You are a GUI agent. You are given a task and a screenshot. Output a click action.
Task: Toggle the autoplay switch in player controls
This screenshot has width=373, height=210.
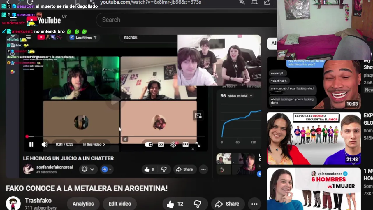[149, 144]
